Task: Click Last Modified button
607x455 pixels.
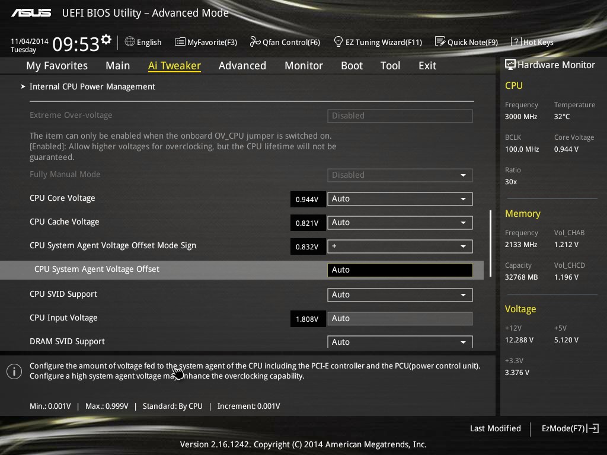Action: [495, 428]
